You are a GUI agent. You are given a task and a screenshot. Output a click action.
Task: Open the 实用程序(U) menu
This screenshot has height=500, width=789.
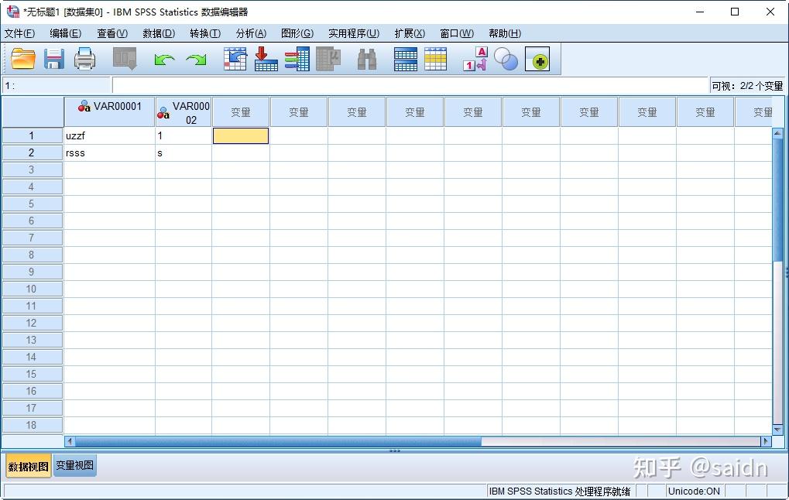pyautogui.click(x=353, y=33)
